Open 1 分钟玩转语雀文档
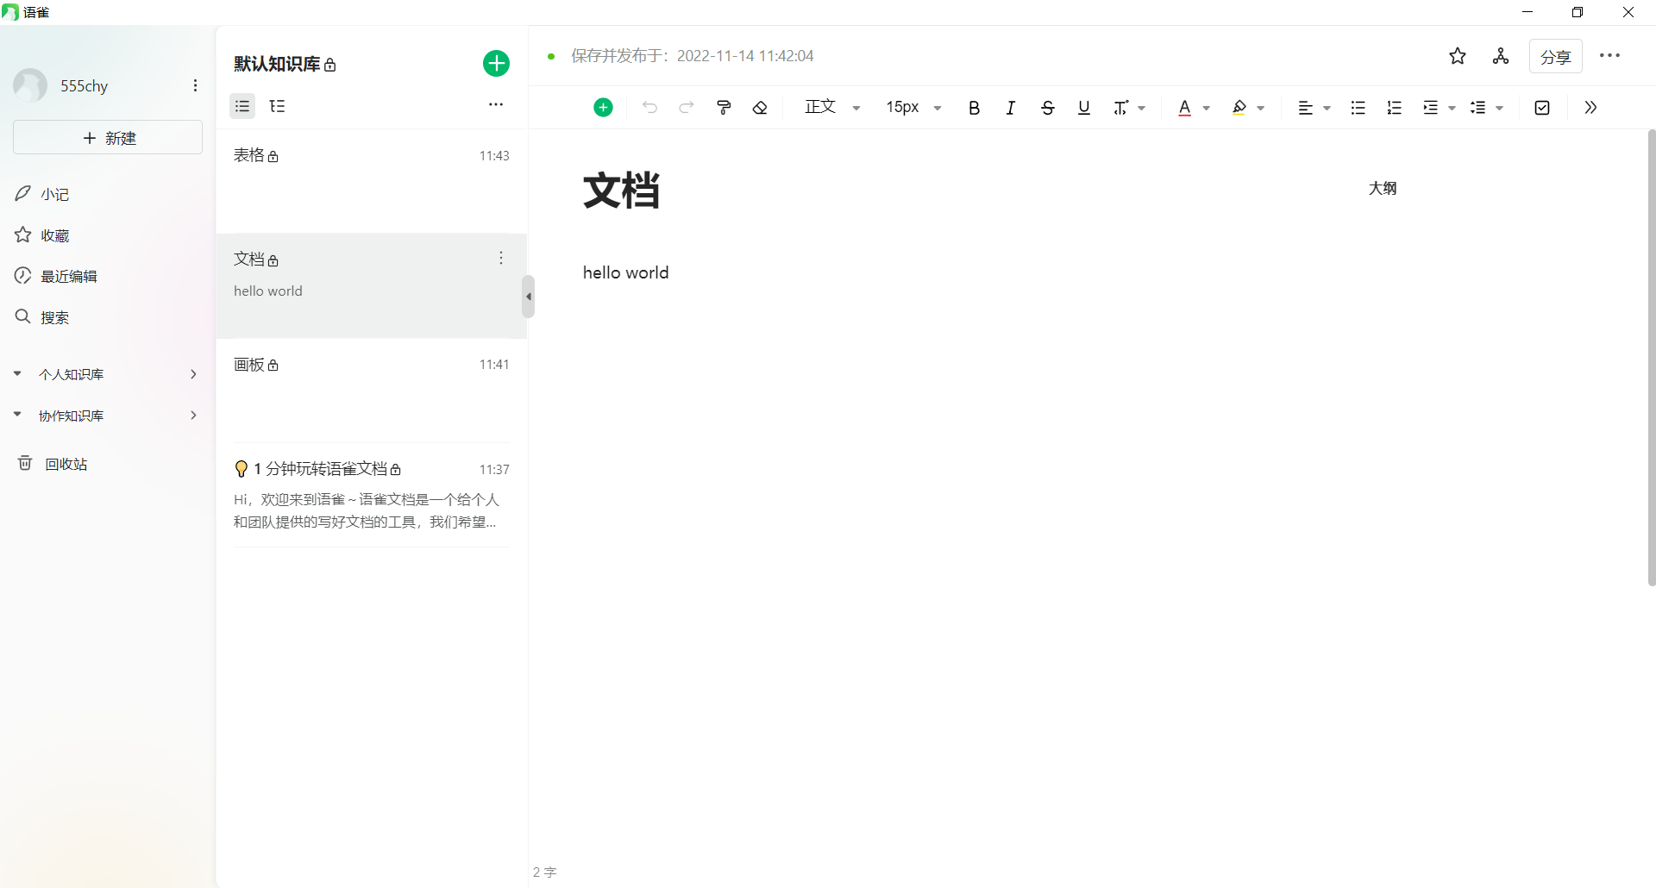 tap(372, 495)
